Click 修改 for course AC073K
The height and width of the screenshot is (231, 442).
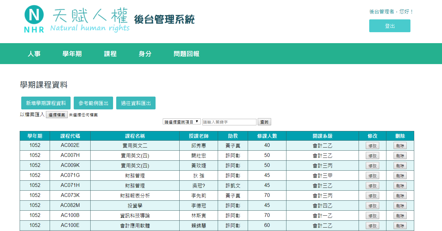click(372, 196)
